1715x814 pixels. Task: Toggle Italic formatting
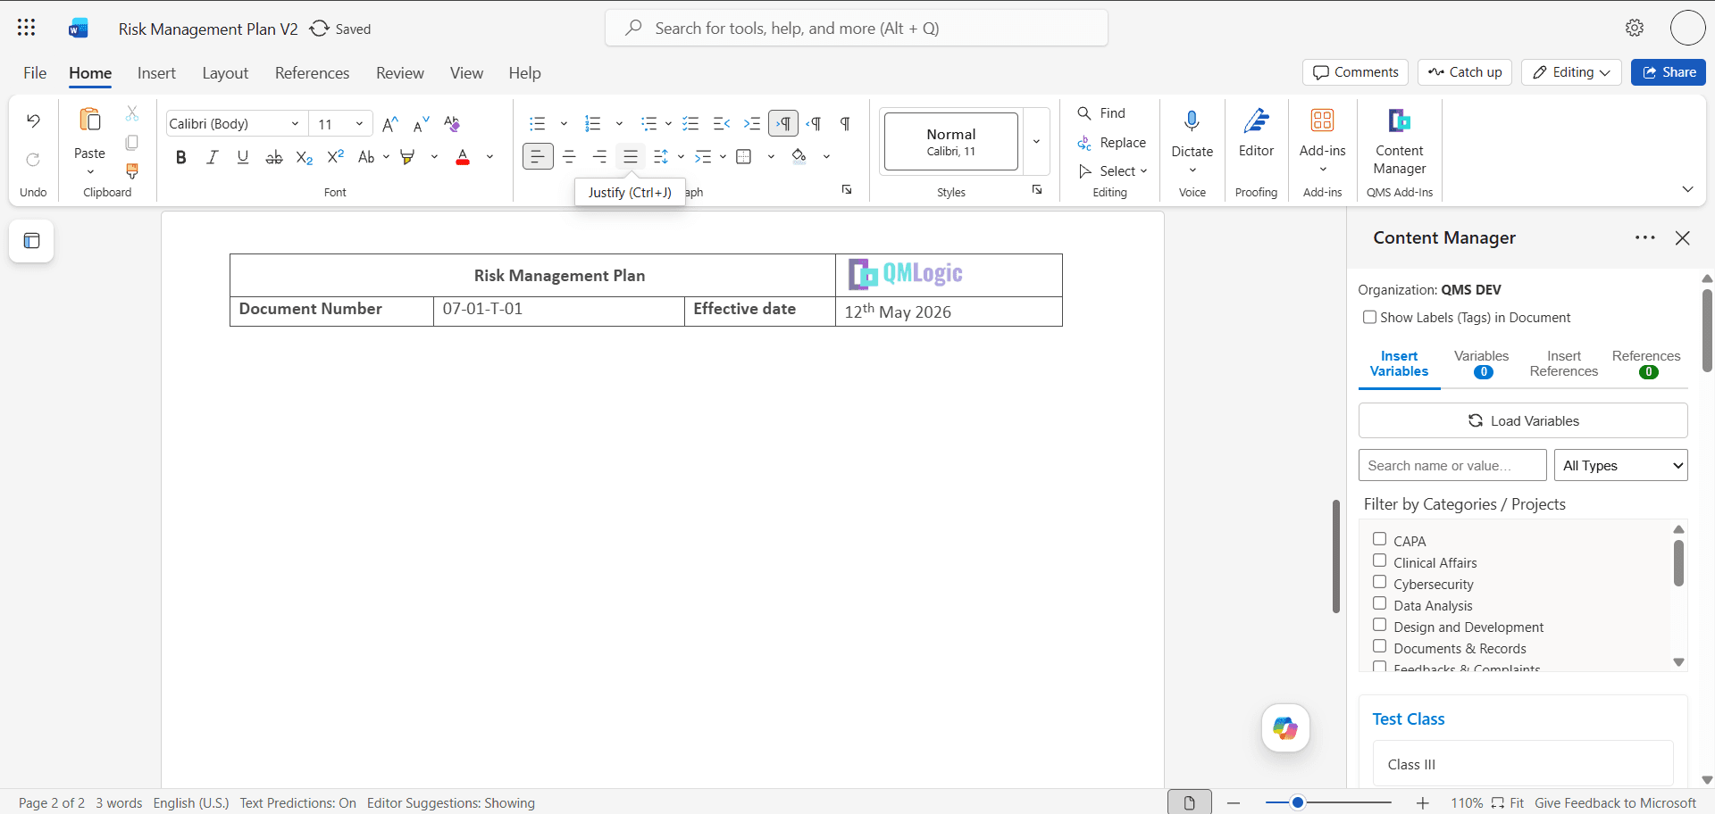pos(212,157)
